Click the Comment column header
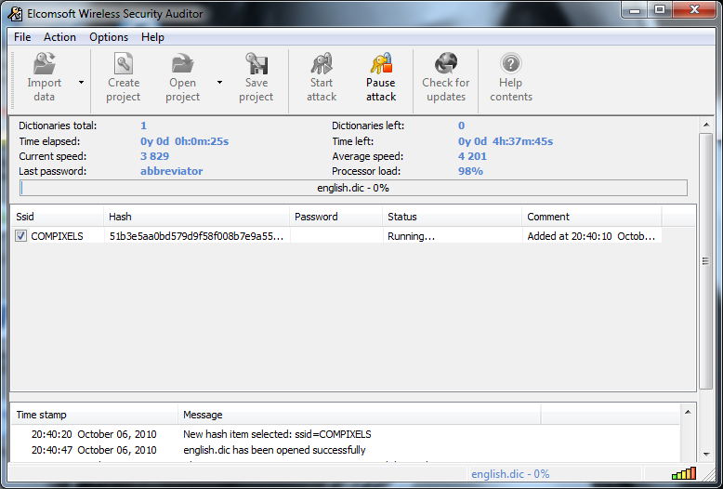Screen dimensions: 723x489 pyautogui.click(x=592, y=217)
